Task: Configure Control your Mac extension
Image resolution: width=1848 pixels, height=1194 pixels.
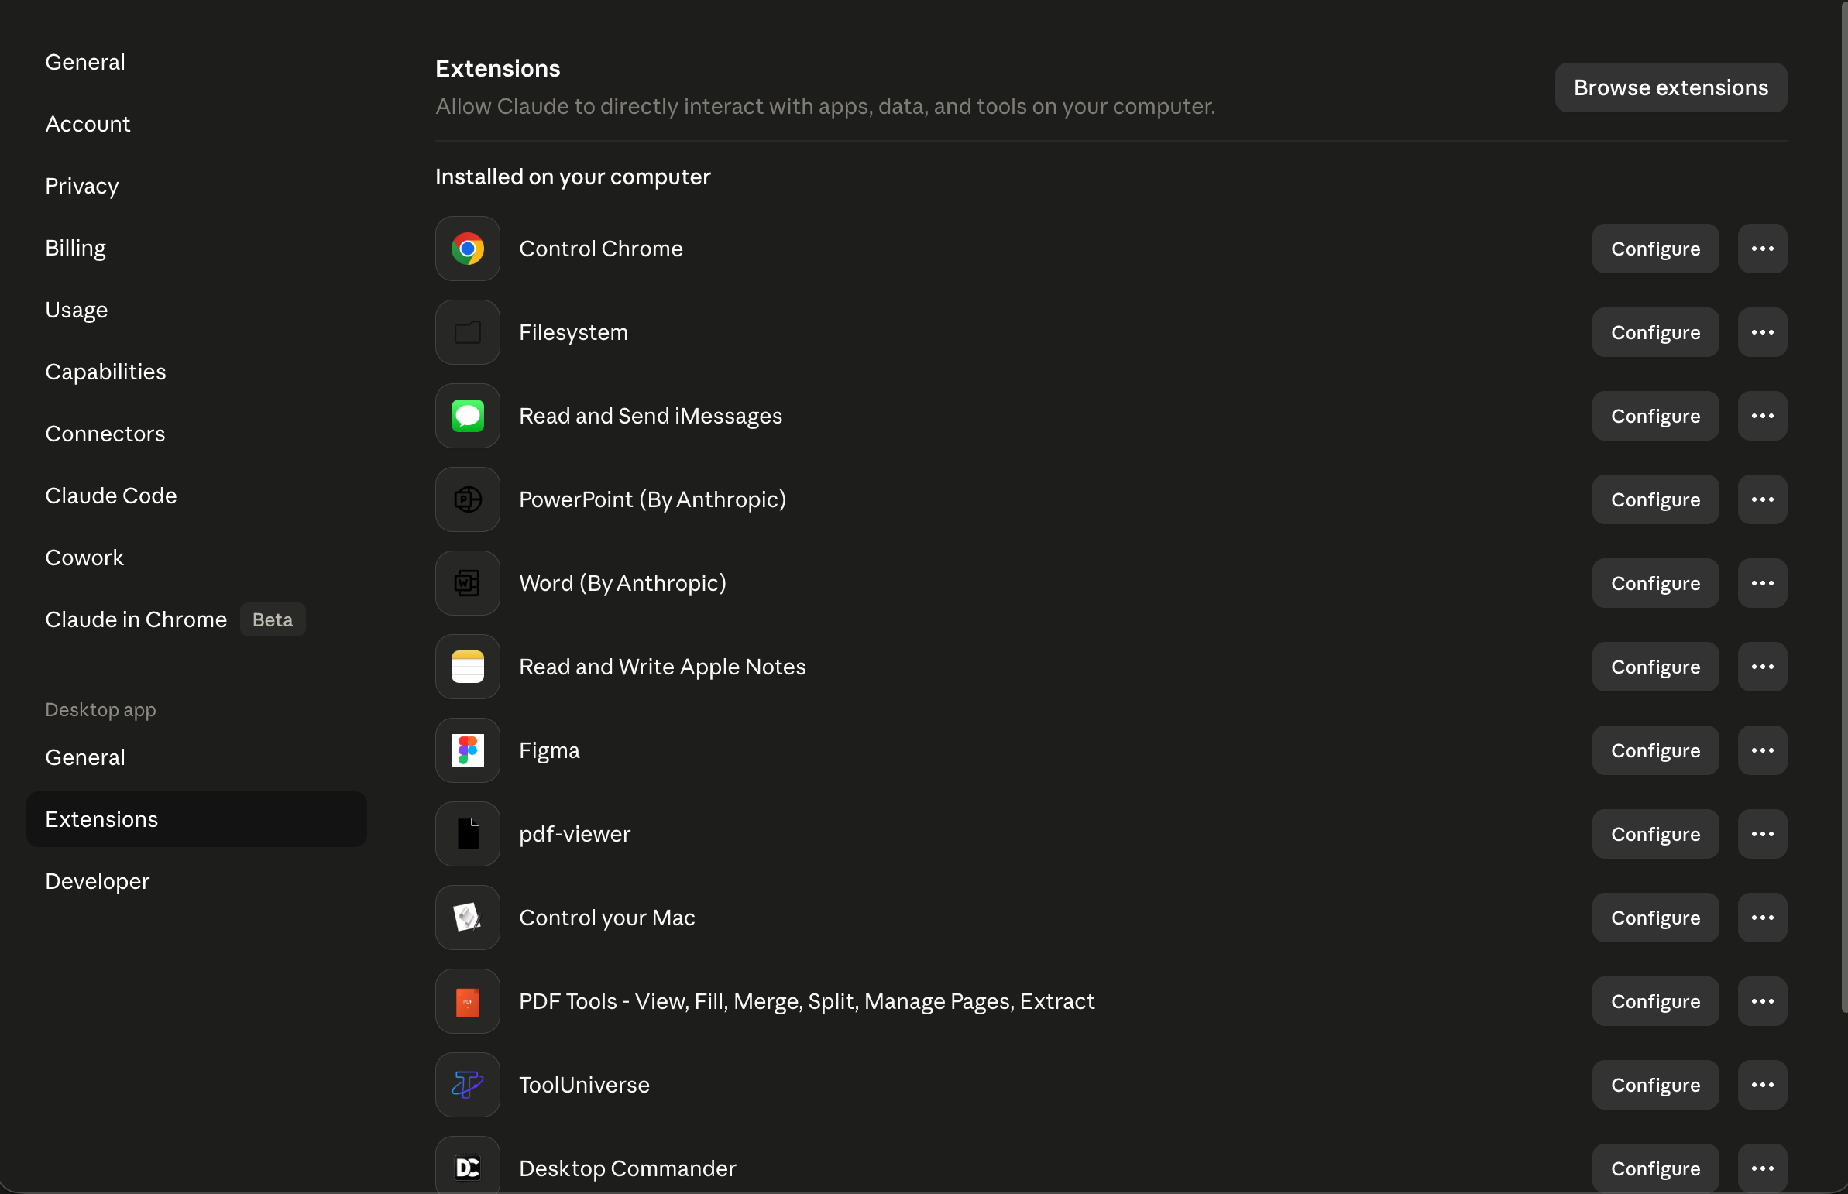Action: (x=1656, y=918)
